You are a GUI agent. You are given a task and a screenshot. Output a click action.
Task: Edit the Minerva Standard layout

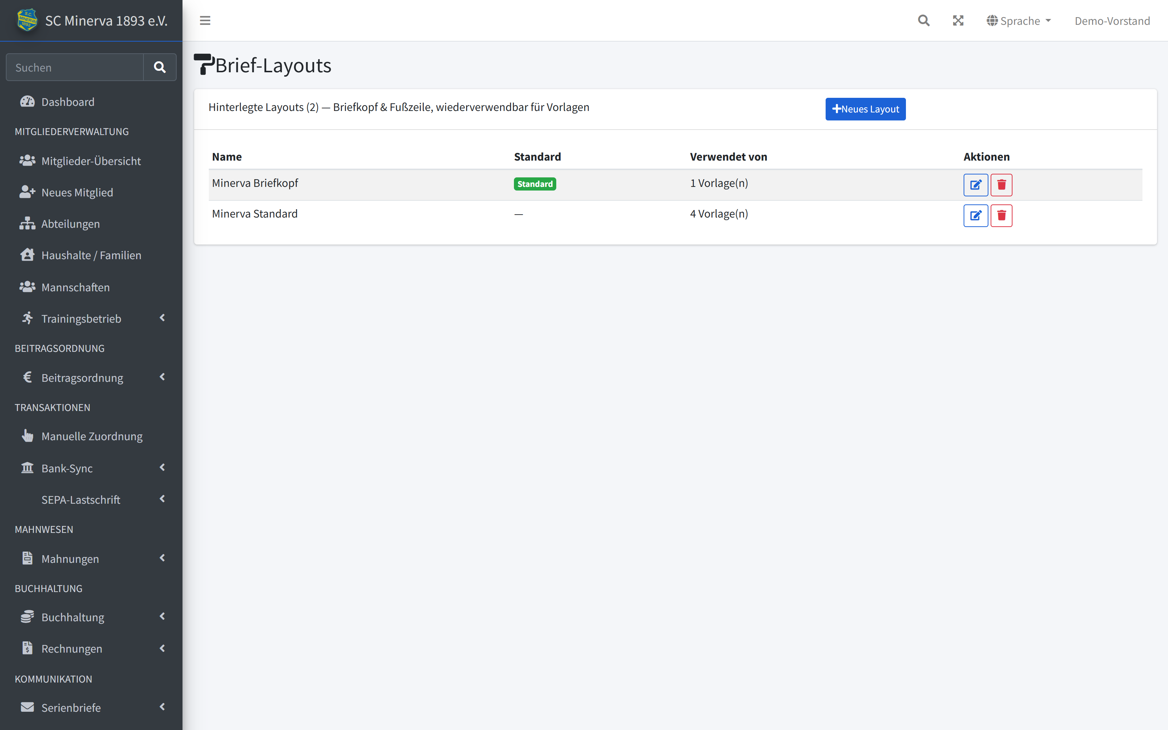click(x=975, y=215)
